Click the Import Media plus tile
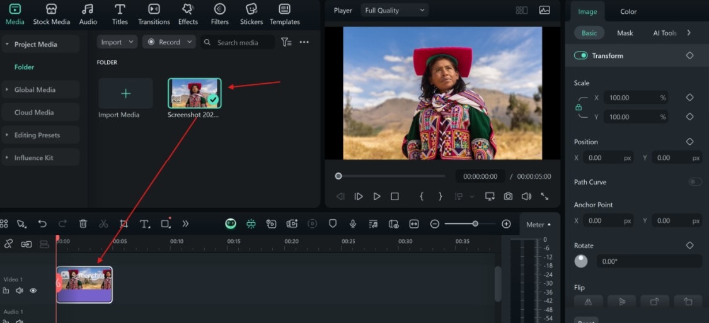Screen dimensions: 709x323 pos(125,94)
